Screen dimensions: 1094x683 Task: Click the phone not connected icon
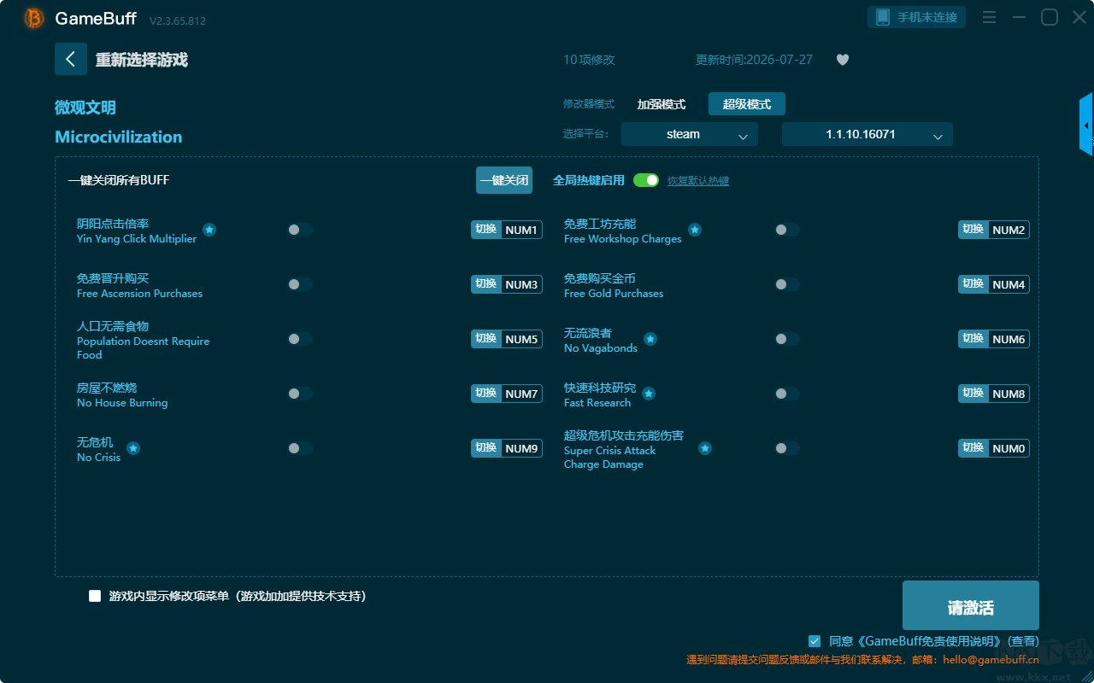point(883,17)
